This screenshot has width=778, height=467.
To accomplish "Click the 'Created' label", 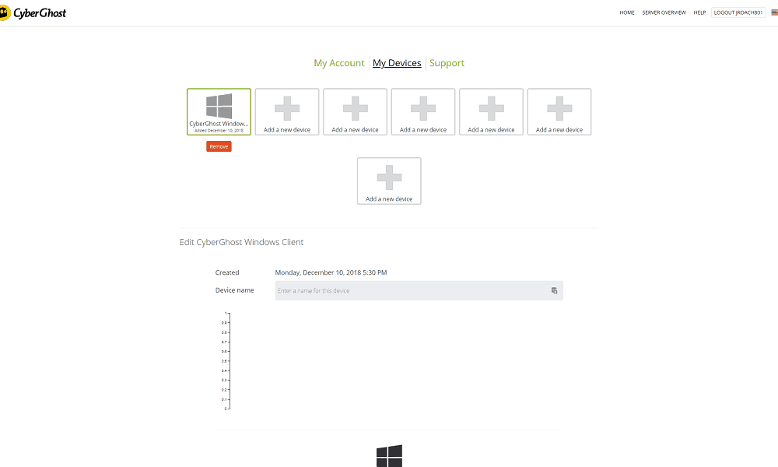I will (227, 272).
